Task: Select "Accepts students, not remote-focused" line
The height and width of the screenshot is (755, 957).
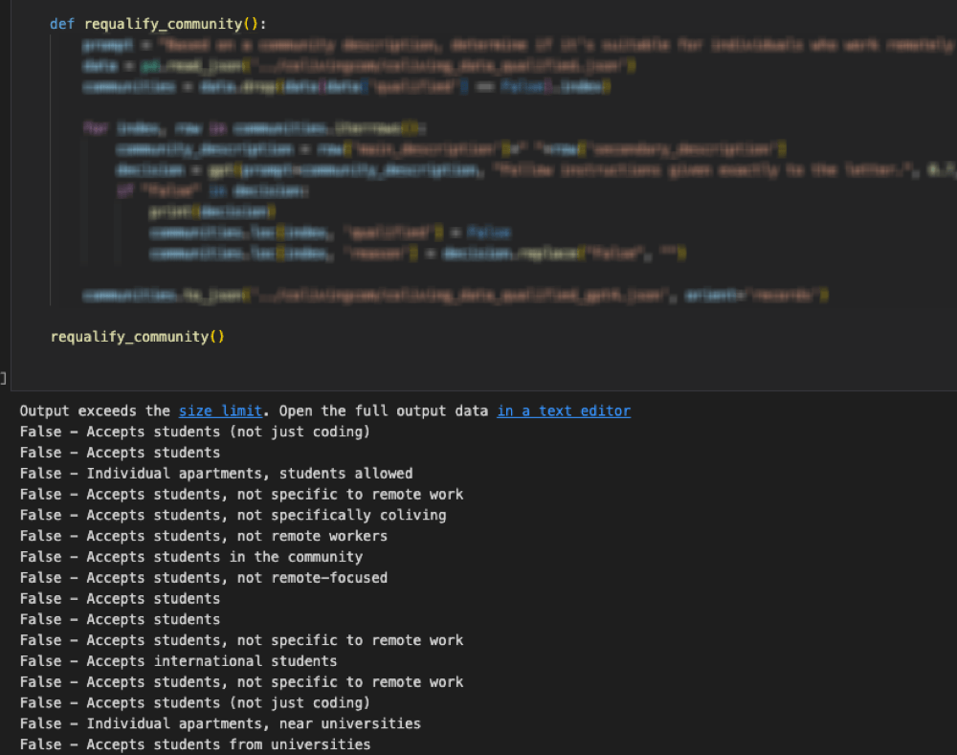Action: [203, 577]
